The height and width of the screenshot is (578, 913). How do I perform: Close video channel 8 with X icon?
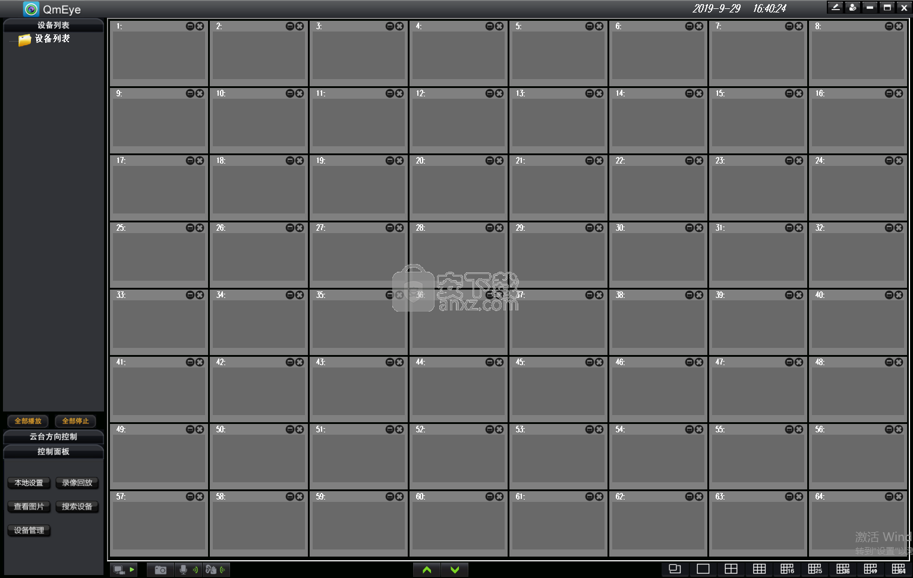[x=899, y=26]
